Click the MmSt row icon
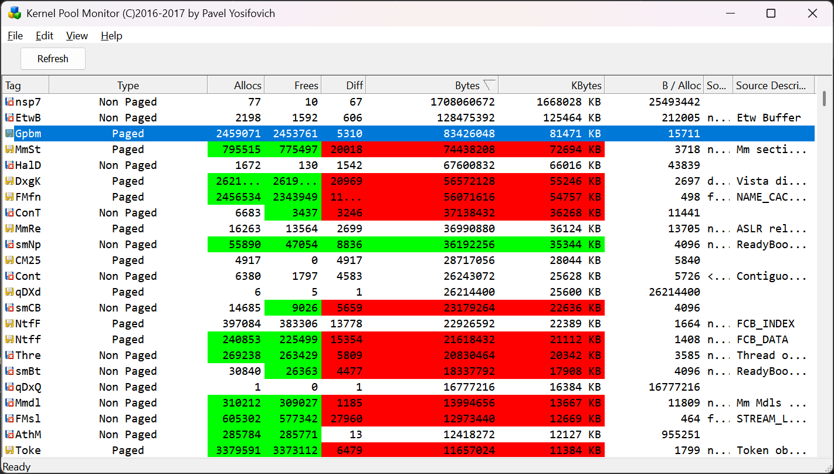Image resolution: width=834 pixels, height=474 pixels. [x=9, y=150]
